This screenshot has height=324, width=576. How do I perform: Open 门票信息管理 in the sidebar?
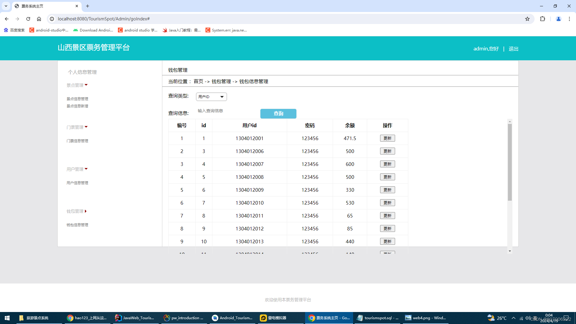click(77, 141)
